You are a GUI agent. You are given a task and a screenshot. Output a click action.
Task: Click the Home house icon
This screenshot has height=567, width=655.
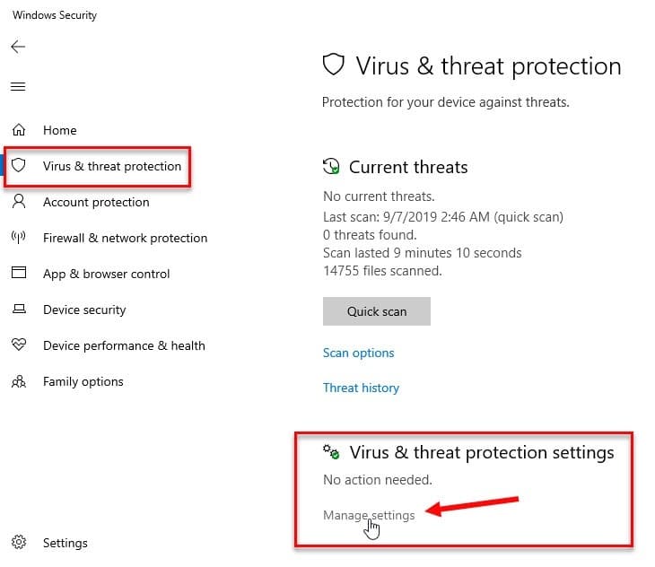pos(19,130)
